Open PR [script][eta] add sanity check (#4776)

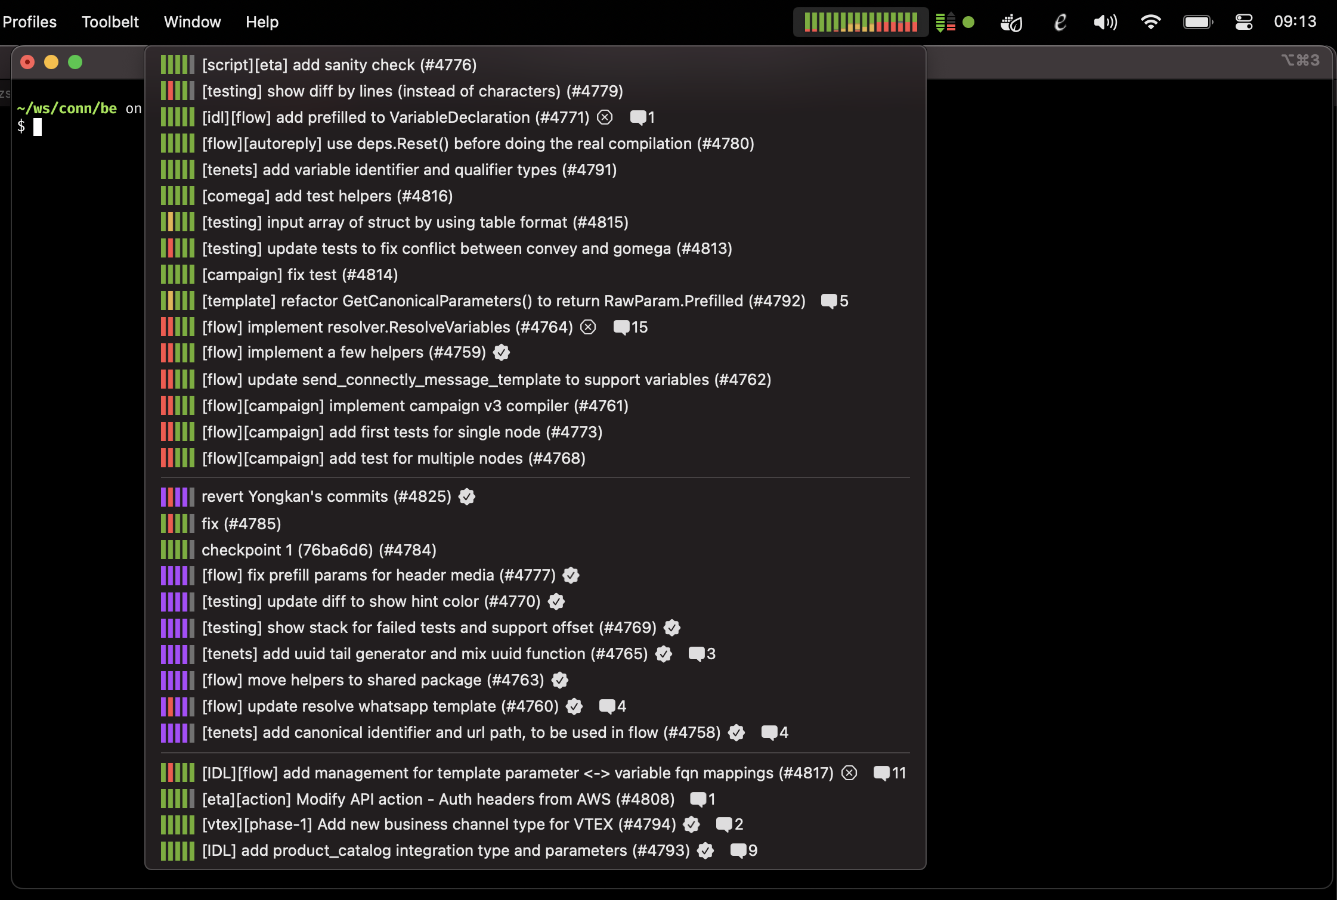(x=535, y=64)
